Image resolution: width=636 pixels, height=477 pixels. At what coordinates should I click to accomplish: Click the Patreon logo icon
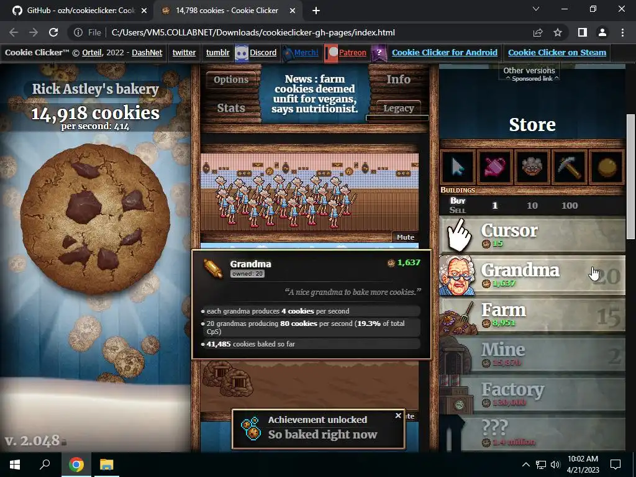point(332,53)
